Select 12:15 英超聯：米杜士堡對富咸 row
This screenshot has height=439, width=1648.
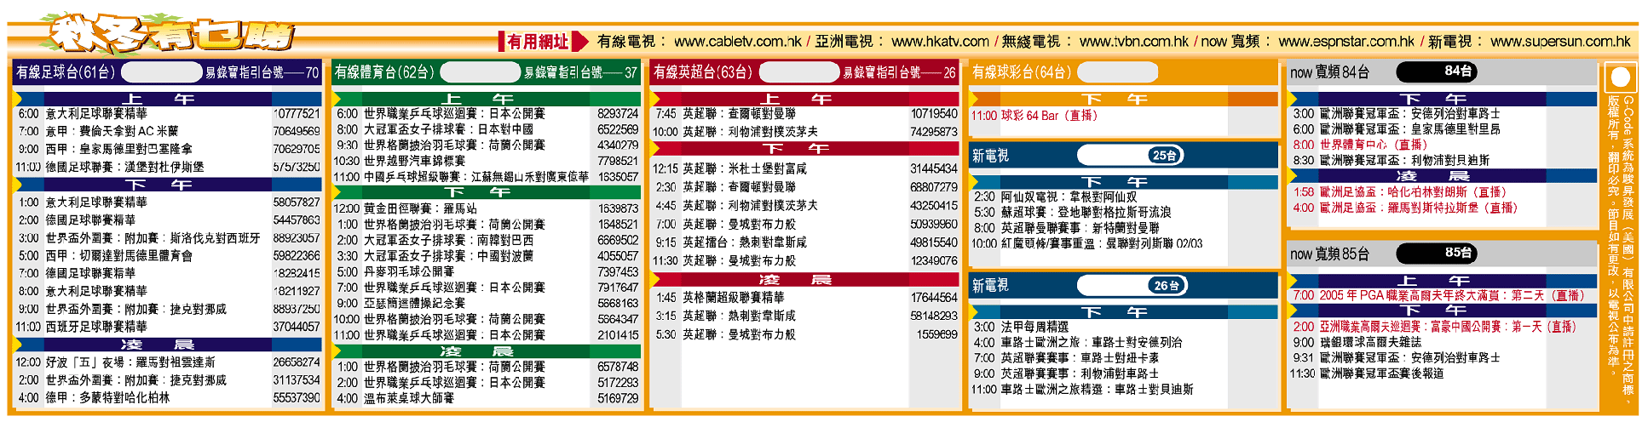click(805, 168)
